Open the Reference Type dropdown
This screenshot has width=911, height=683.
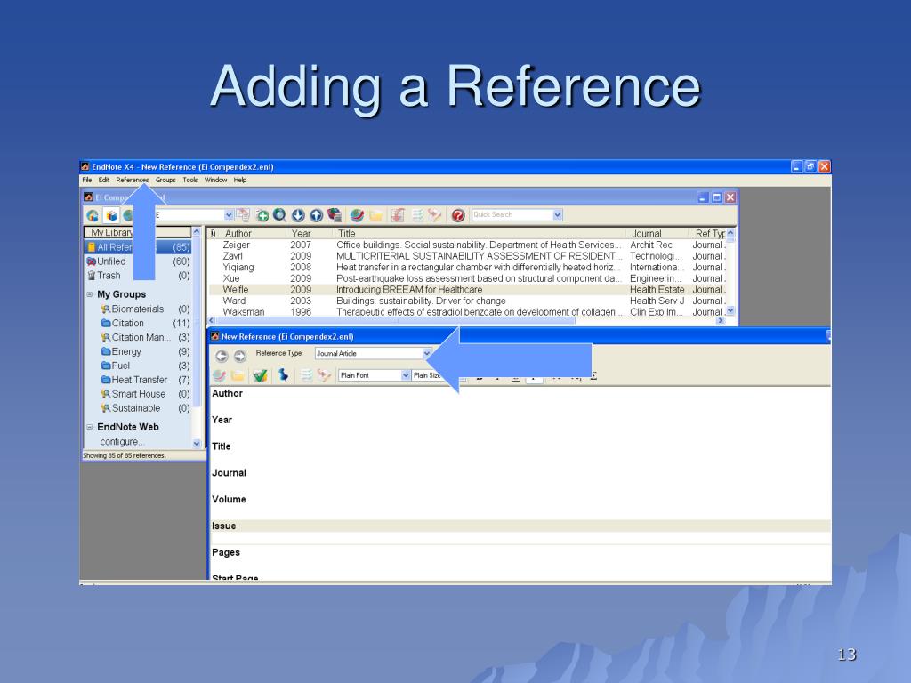[426, 353]
